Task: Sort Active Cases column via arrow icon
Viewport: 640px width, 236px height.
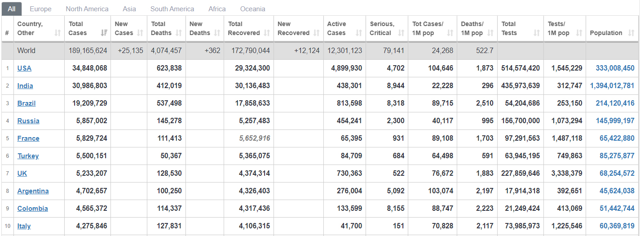Action: (x=358, y=33)
